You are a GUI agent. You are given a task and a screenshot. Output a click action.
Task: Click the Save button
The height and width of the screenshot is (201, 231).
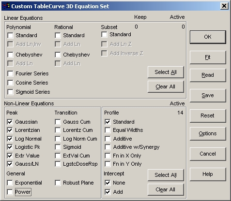[208, 95]
